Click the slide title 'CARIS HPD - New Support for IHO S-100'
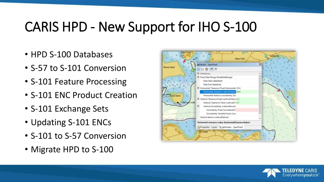Screen dimensions: 324x182 coord(140,27)
